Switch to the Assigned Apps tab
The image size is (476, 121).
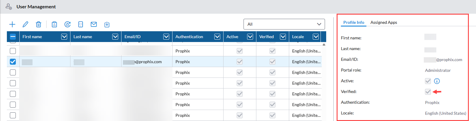coord(383,22)
